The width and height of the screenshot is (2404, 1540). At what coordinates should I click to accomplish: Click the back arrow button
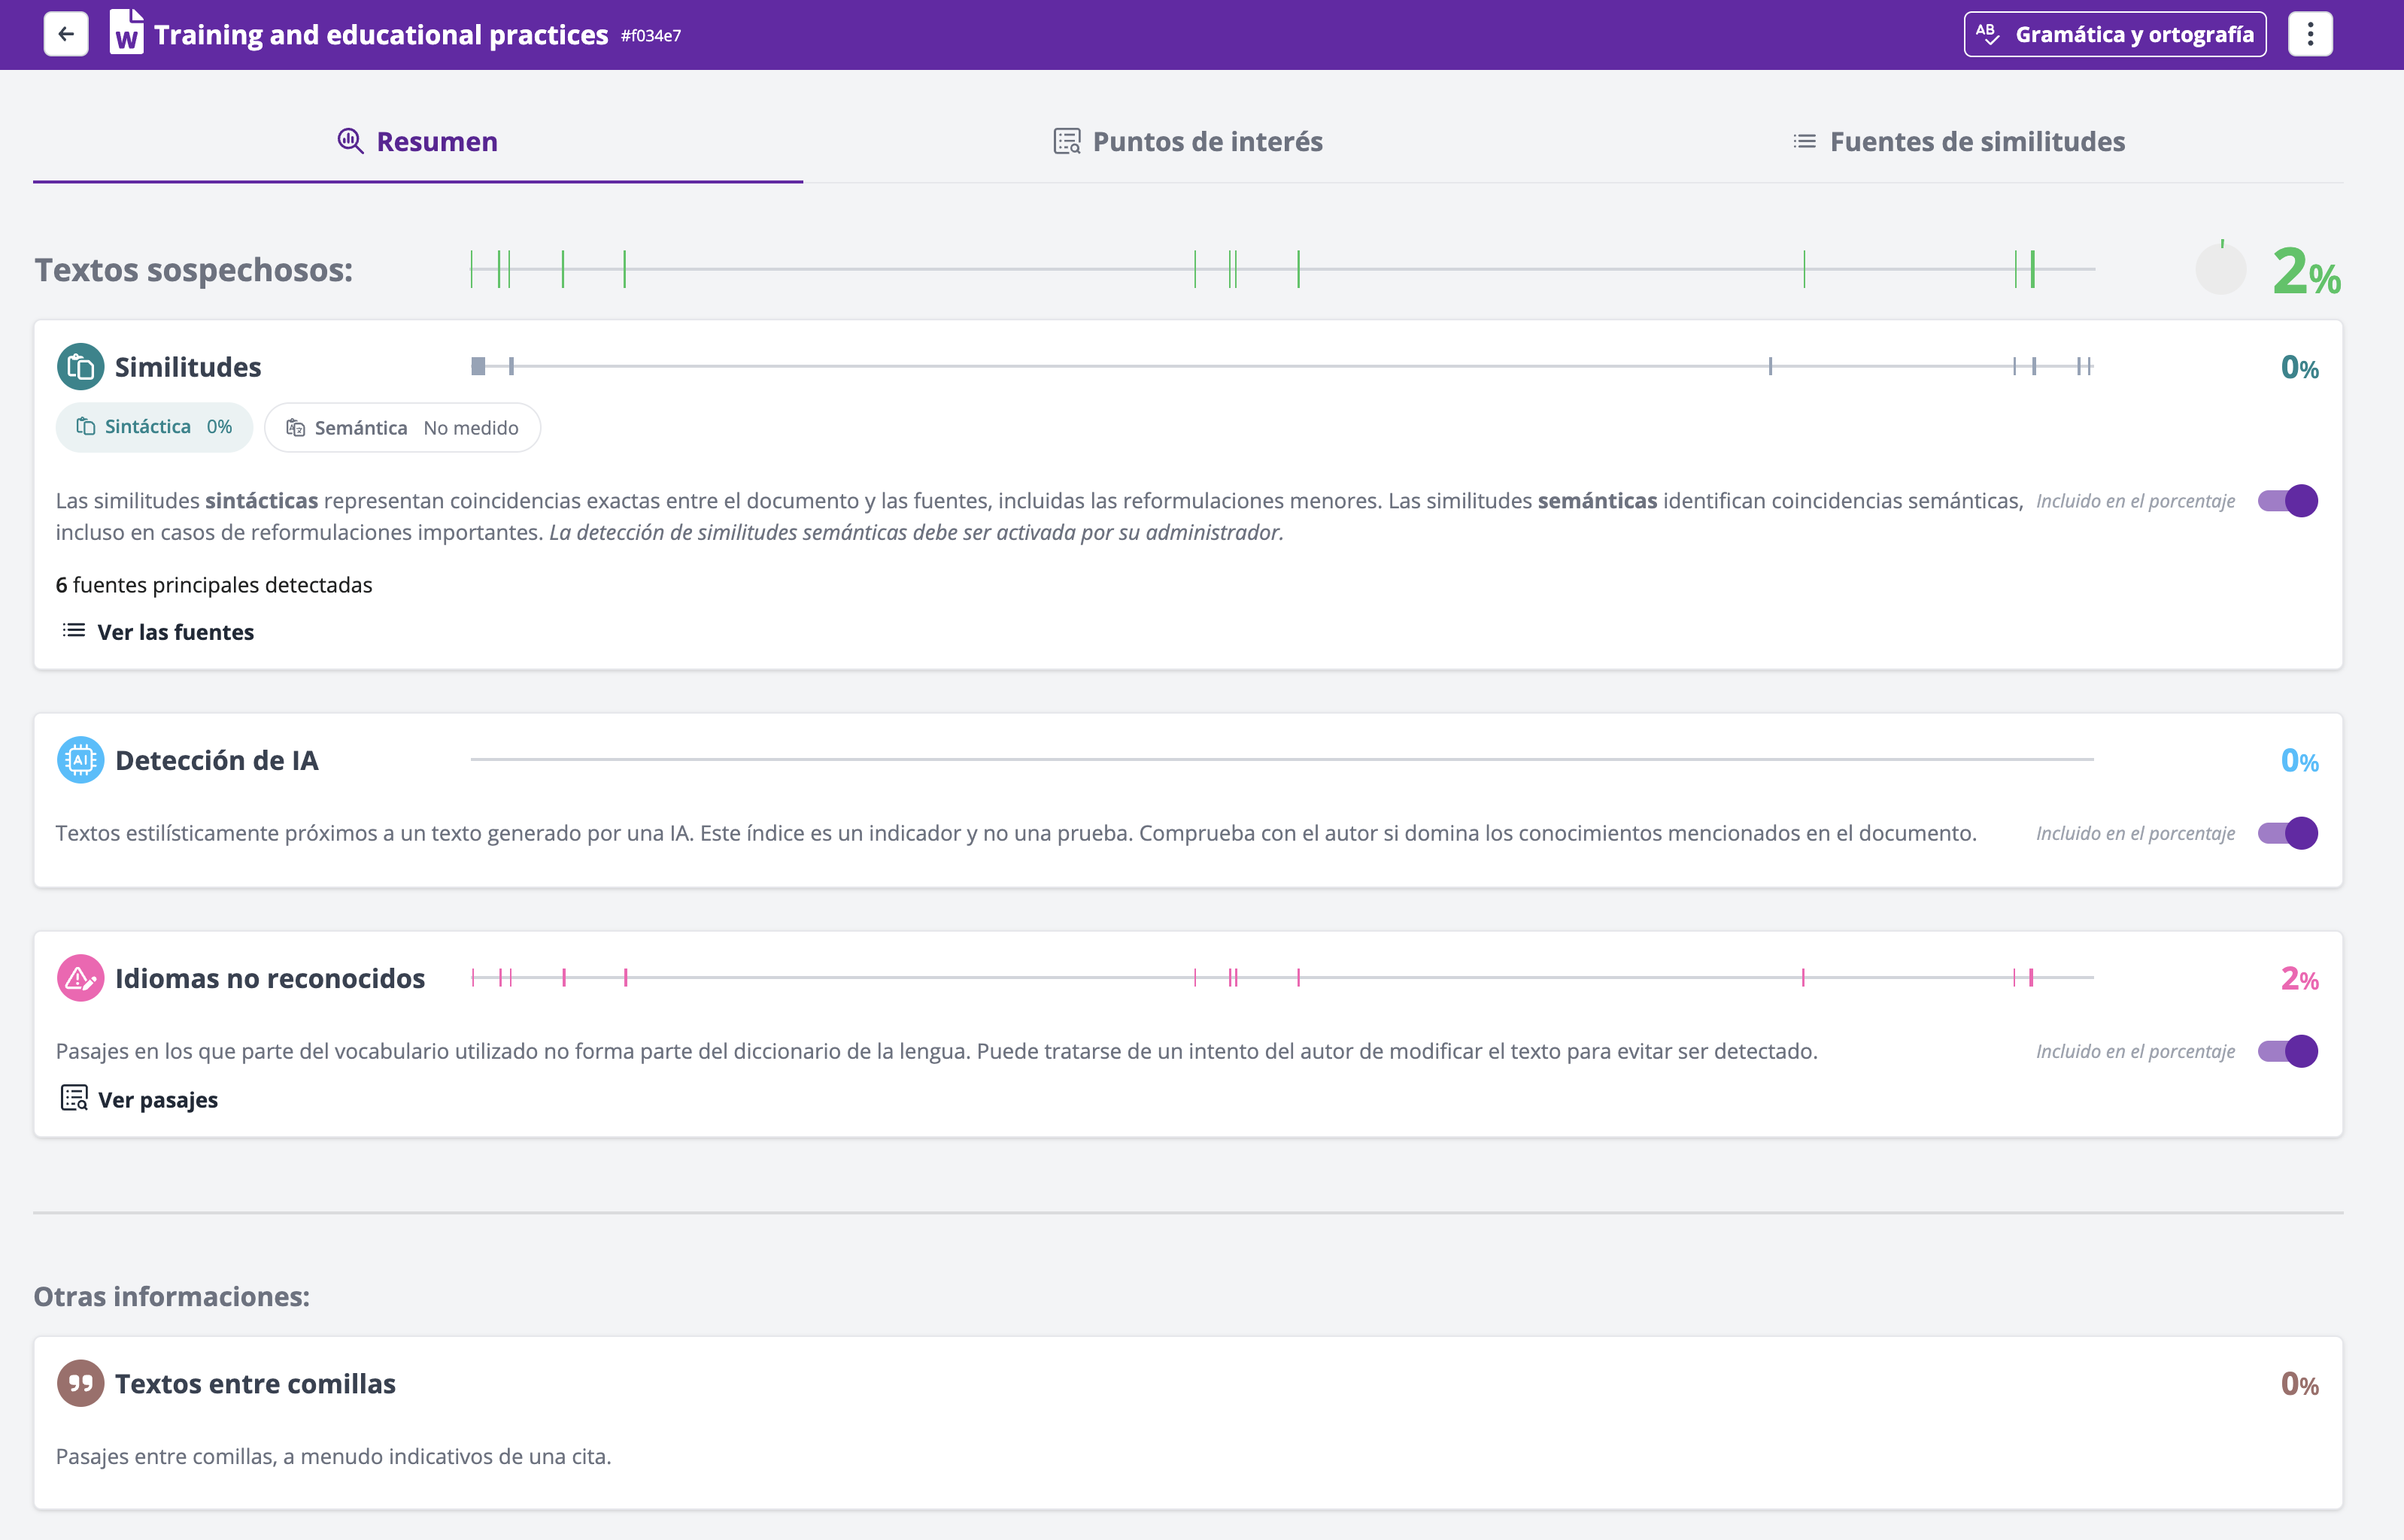[x=66, y=34]
